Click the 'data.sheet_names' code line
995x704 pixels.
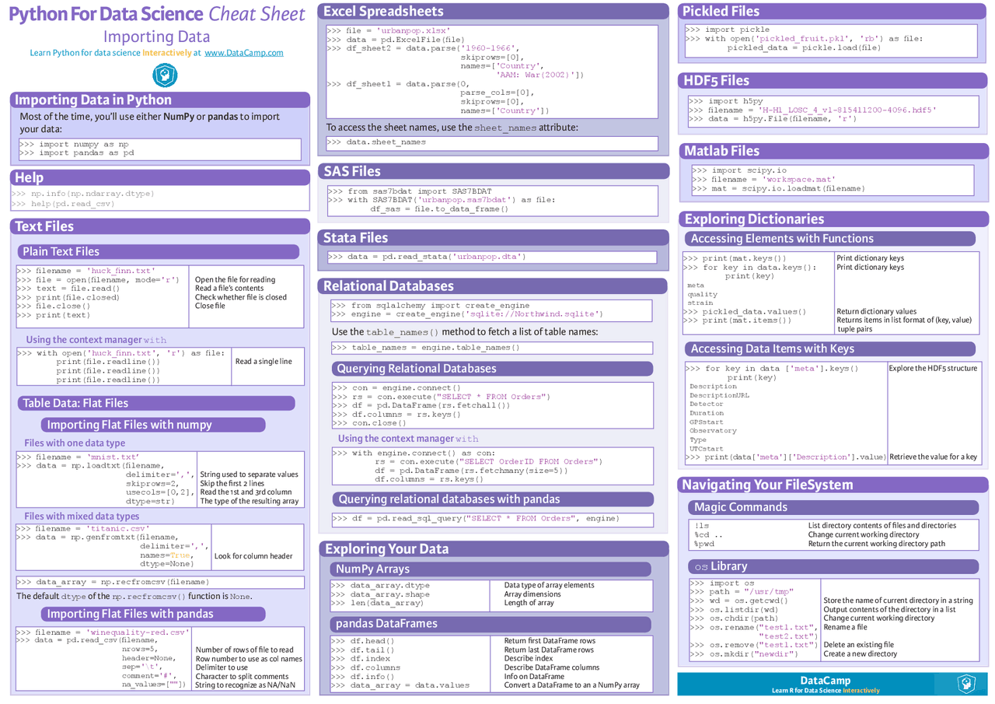tap(376, 142)
